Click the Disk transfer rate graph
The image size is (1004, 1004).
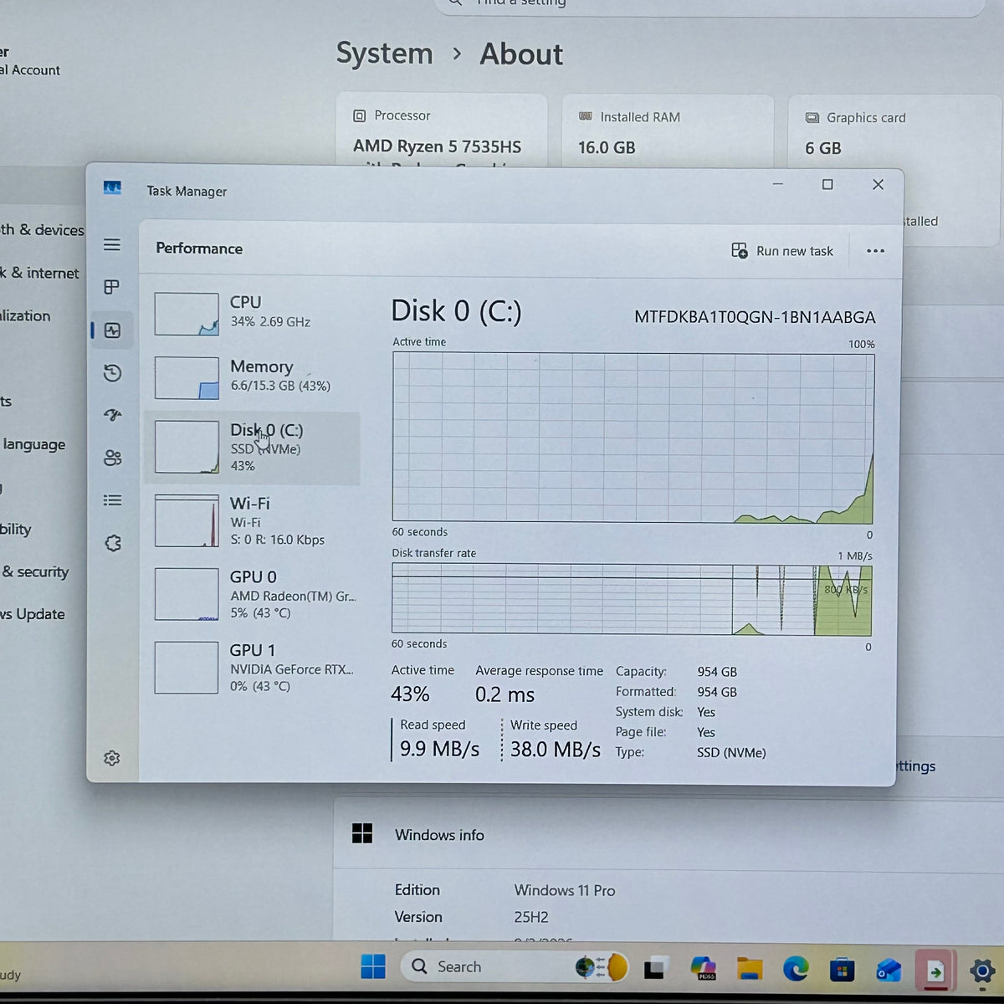point(632,599)
